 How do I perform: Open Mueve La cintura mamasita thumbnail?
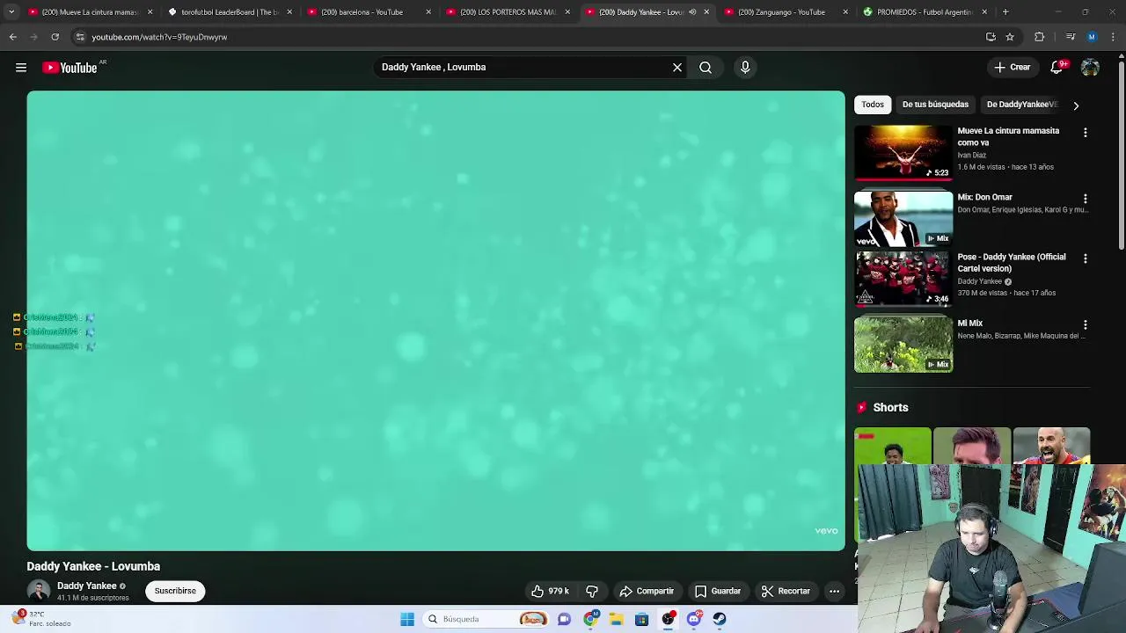click(x=903, y=152)
